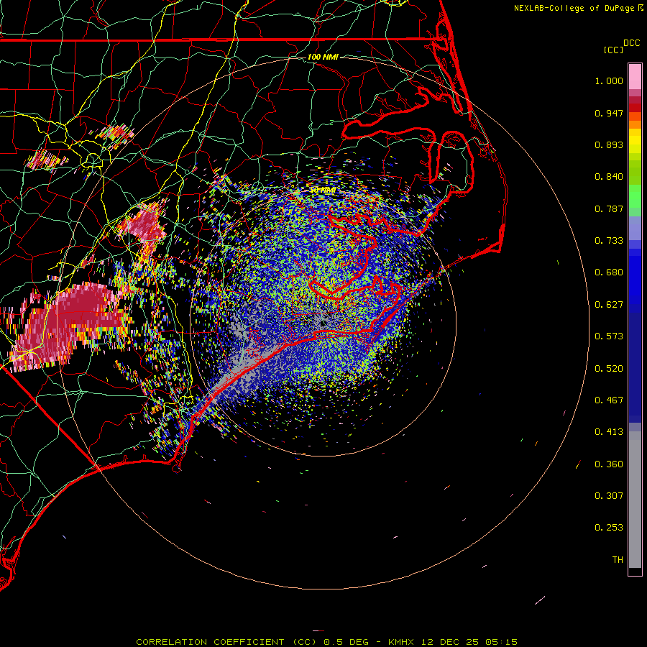Click the 0.680 scale label
The height and width of the screenshot is (647, 647).
tap(609, 272)
